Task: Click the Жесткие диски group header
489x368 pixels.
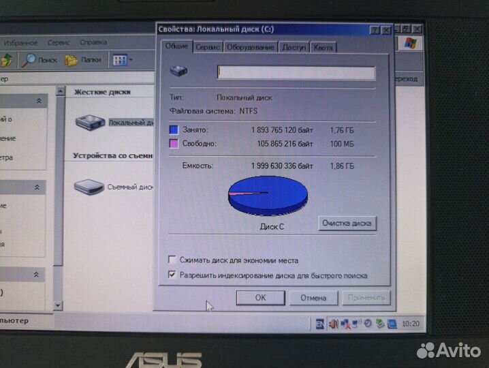Action: 102,92
